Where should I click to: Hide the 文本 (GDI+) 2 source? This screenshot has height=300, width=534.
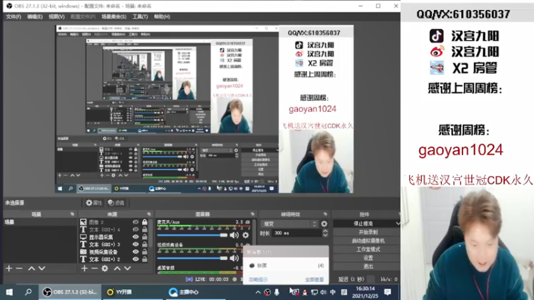tap(136, 259)
